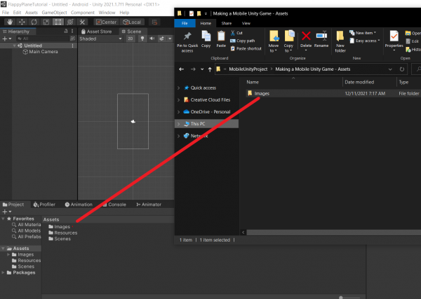Screen dimensions: 421x299
Task: Open Shaded draw mode dropdown
Action: [100, 39]
